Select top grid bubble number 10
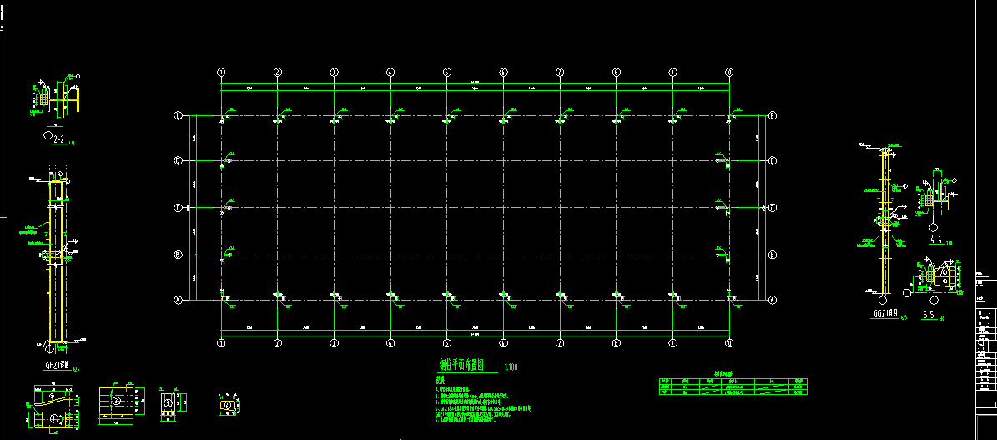The width and height of the screenshot is (997, 440). pyautogui.click(x=729, y=73)
